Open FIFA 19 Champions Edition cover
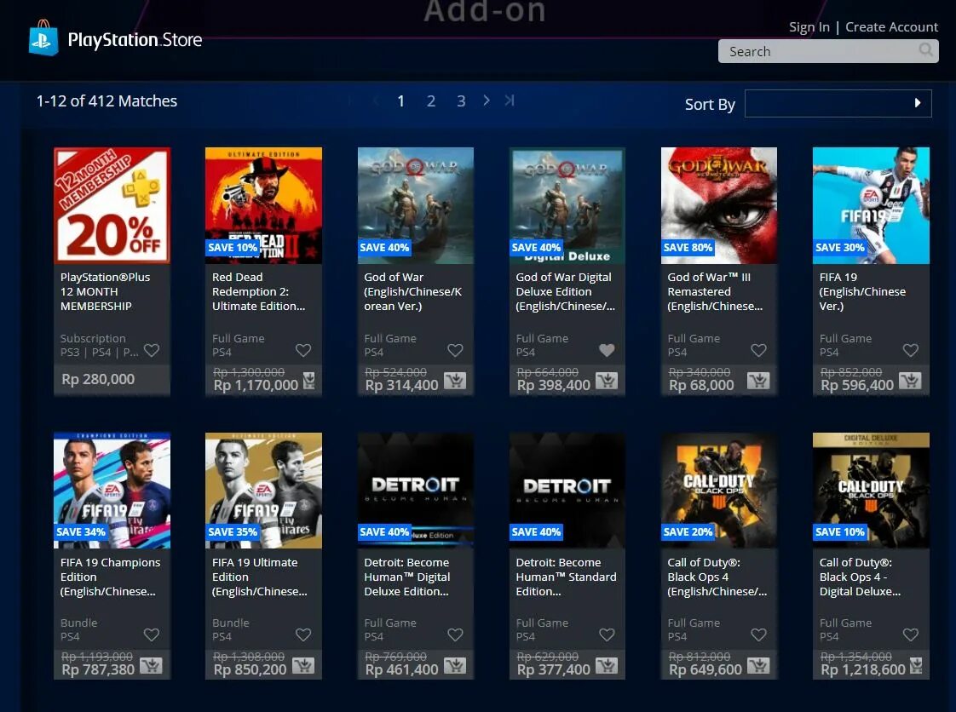Screen dimensions: 956x712 pos(112,490)
